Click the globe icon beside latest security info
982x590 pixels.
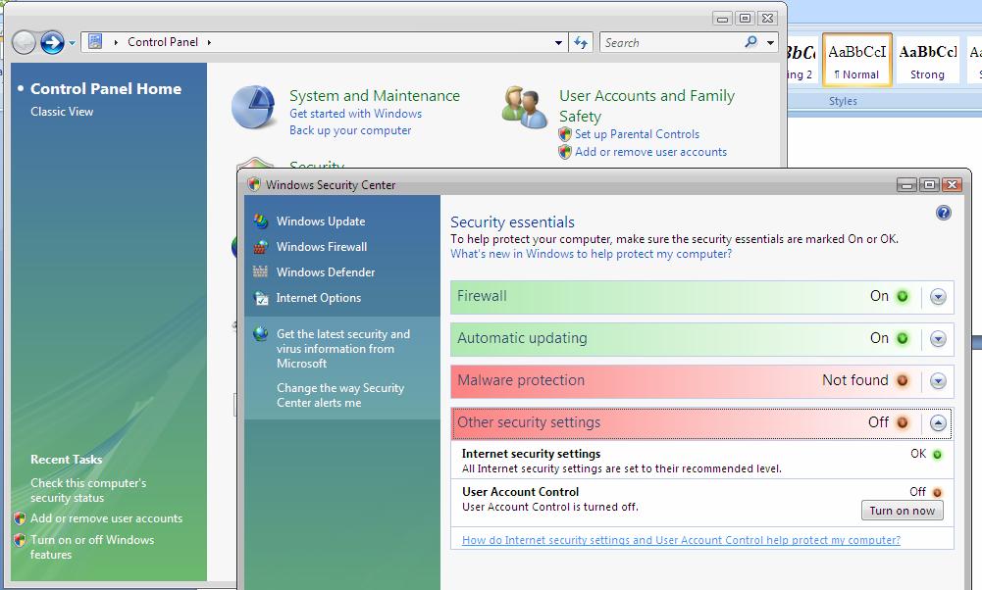click(261, 334)
